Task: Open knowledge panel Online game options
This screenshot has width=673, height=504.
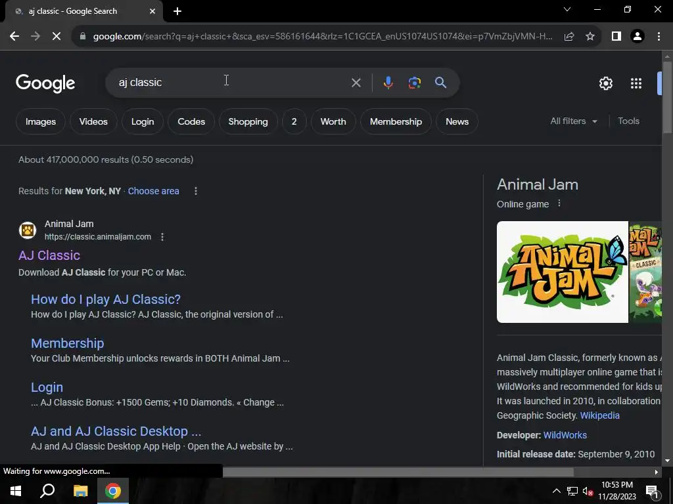Action: click(x=559, y=203)
